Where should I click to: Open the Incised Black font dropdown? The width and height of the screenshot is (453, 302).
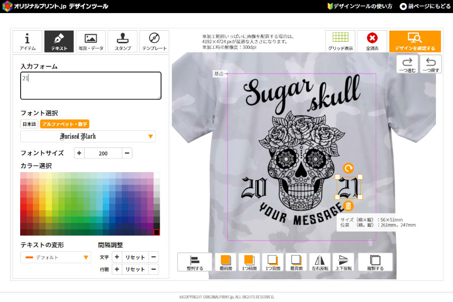[x=88, y=136]
